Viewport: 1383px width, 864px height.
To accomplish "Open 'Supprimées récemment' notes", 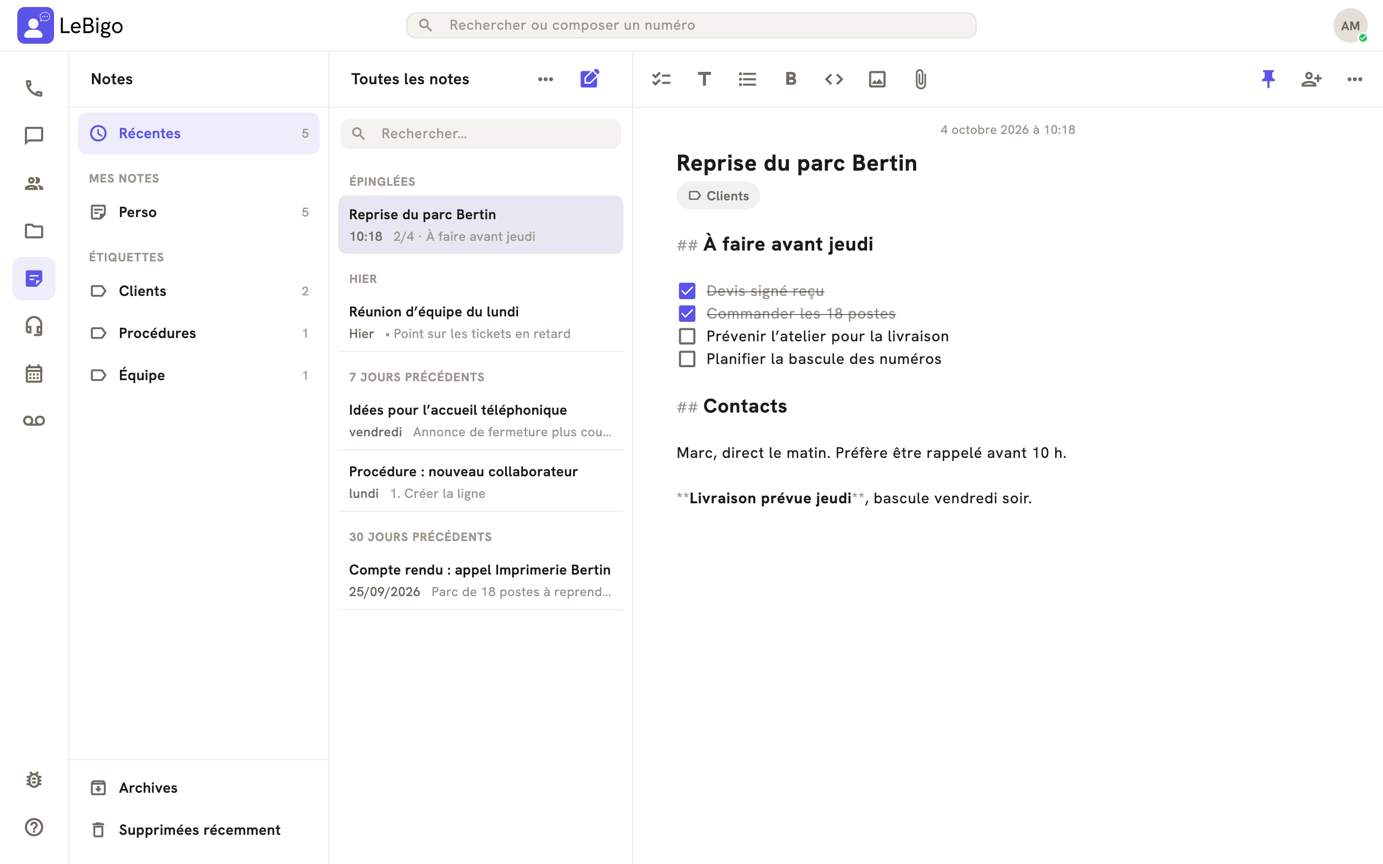I will [198, 830].
